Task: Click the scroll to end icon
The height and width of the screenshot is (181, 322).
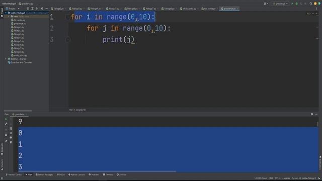Action: click(x=11, y=133)
